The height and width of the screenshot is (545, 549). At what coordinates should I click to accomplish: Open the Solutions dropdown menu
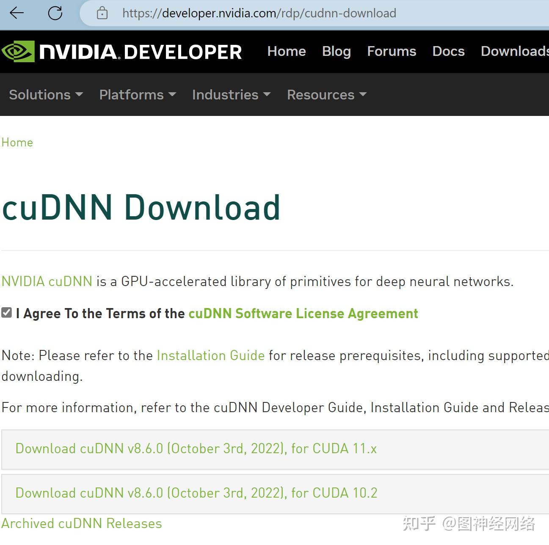(45, 95)
